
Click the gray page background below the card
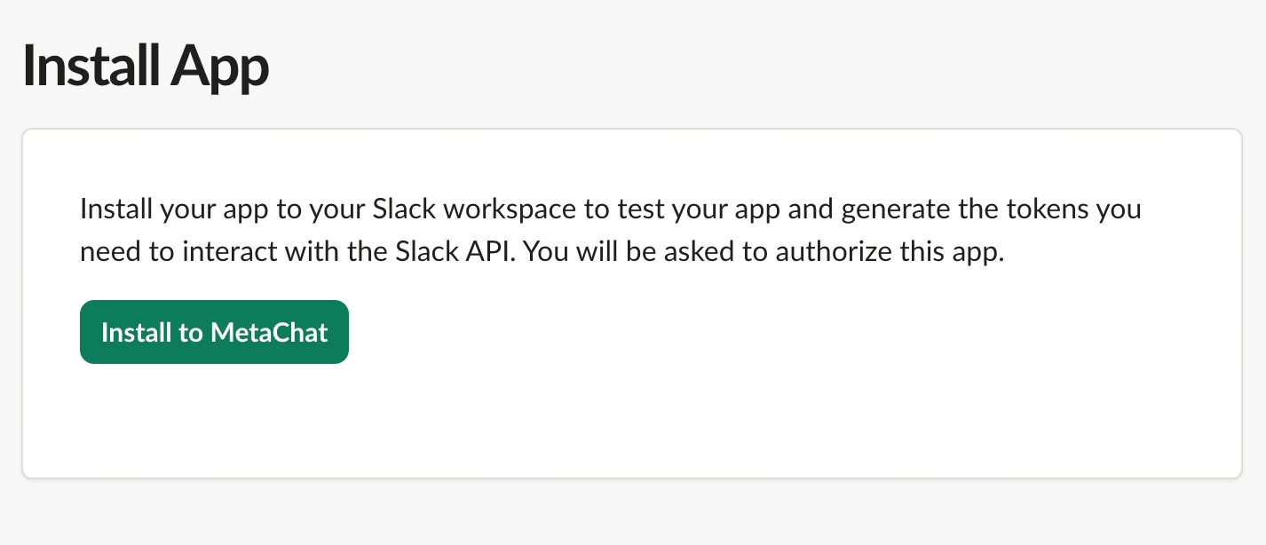(621, 515)
